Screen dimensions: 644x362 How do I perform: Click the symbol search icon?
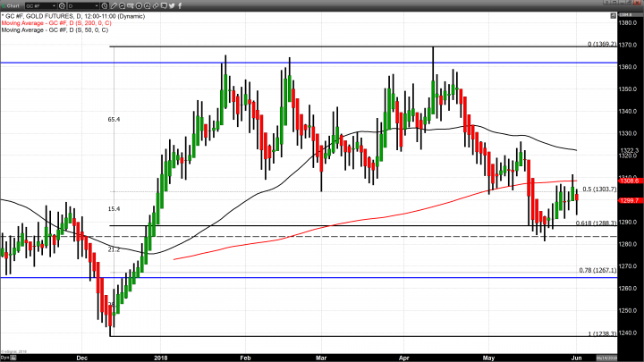coord(62,5)
